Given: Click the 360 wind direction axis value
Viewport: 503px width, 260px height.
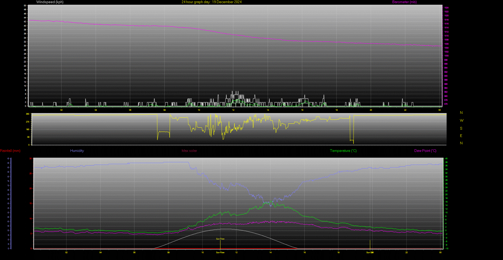Looking at the screenshot, I should pyautogui.click(x=28, y=114).
